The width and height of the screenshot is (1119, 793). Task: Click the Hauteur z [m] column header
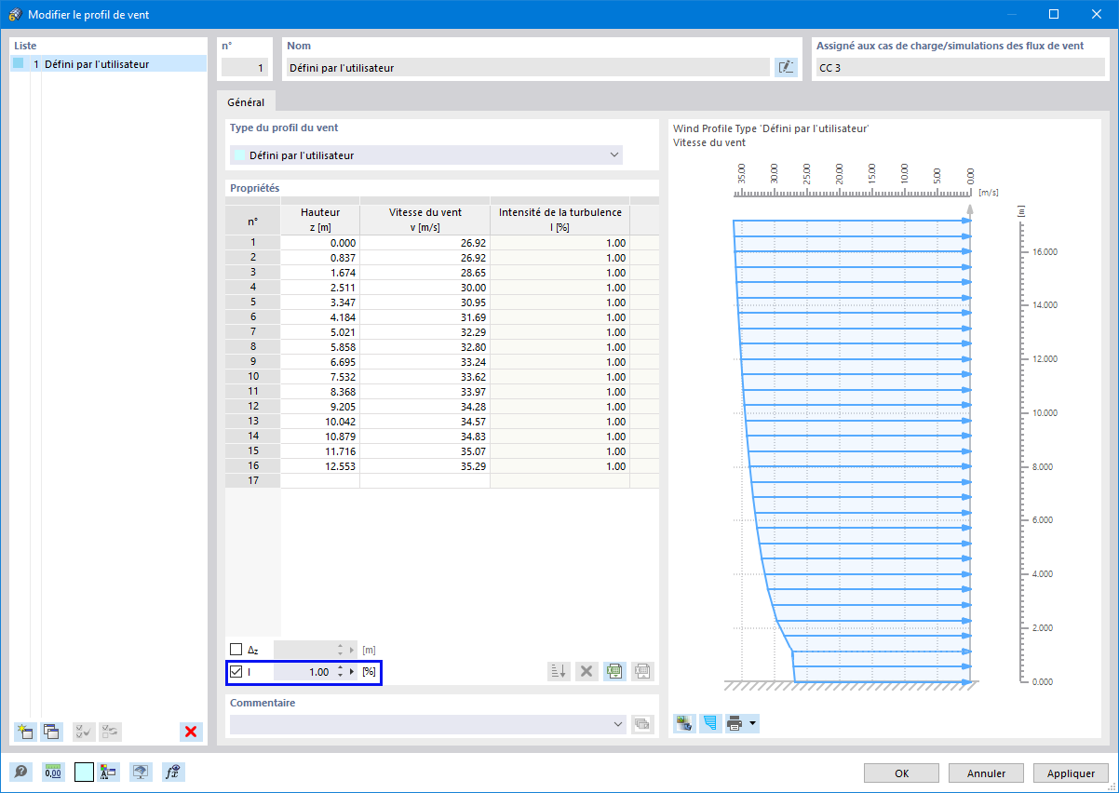click(320, 220)
